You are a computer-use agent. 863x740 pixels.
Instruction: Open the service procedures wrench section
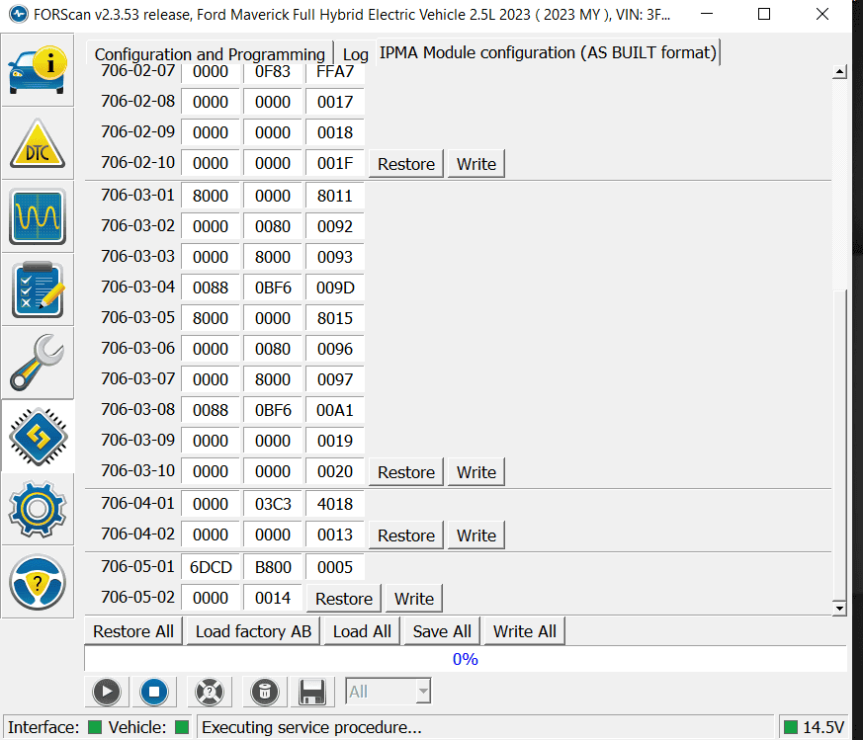click(38, 363)
